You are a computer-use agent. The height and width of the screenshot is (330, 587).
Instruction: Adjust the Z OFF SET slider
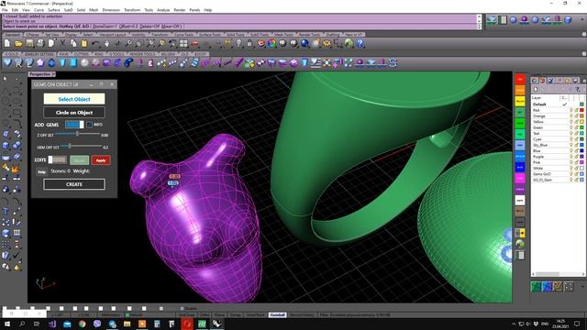coord(77,134)
